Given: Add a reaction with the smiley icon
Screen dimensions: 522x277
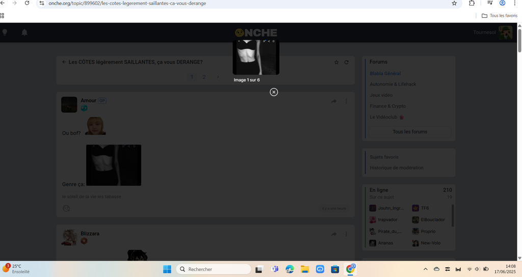Looking at the screenshot, I should [x=66, y=208].
